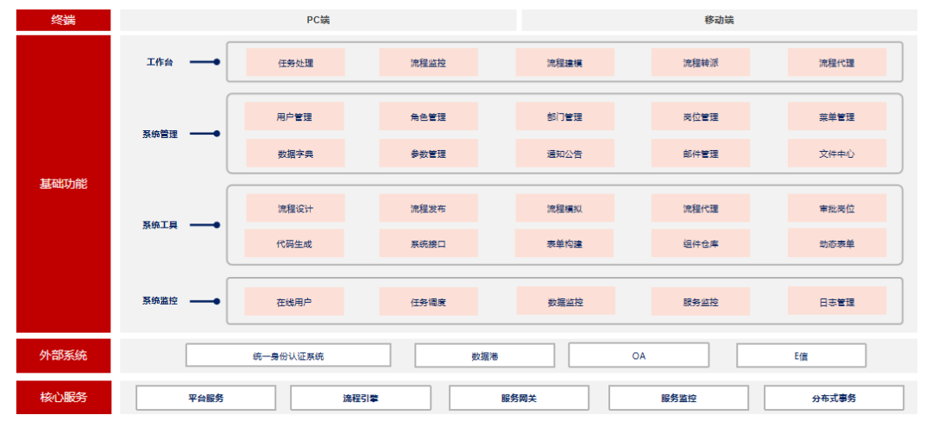Click the 在线用户 box
This screenshot has height=421, width=932.
click(x=294, y=302)
